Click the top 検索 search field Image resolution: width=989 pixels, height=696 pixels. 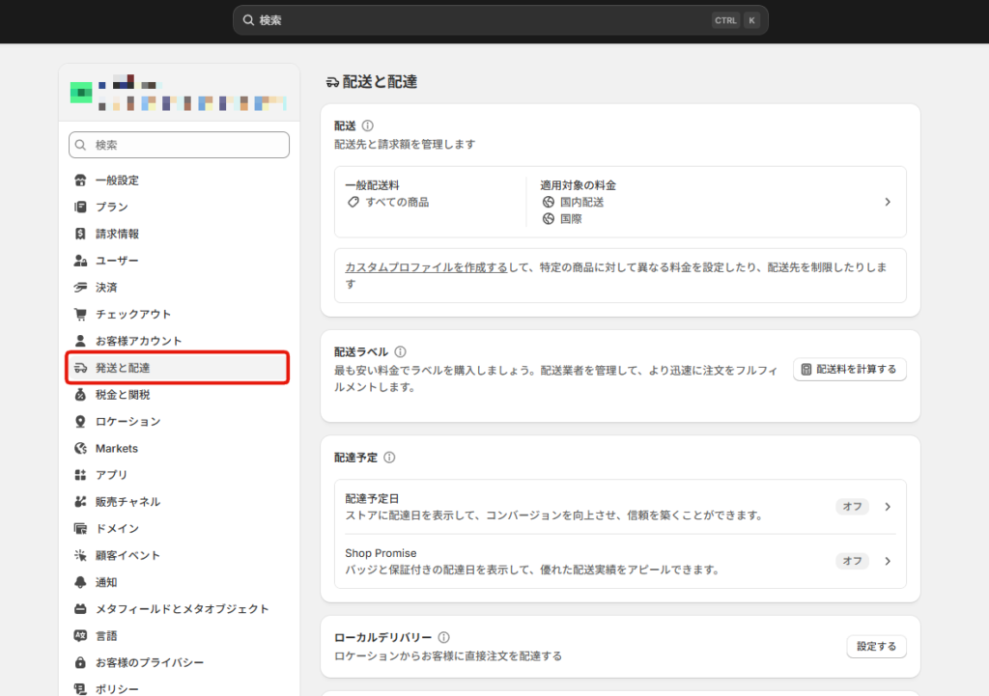tap(499, 19)
